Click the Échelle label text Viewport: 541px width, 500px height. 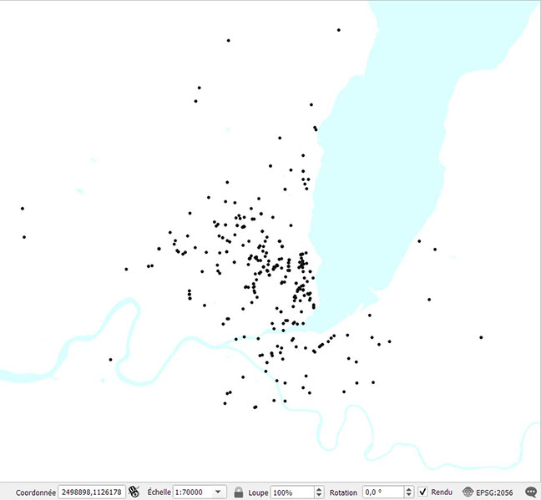[x=159, y=492]
